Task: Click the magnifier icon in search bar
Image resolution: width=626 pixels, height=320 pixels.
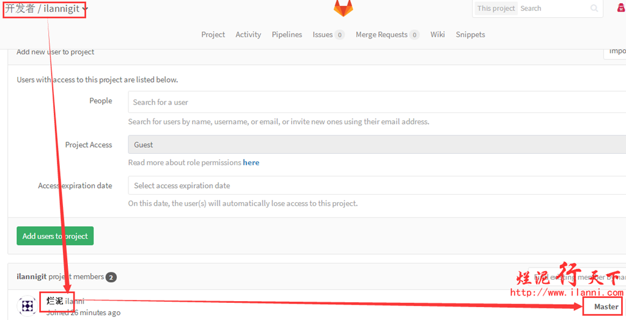Action: (594, 9)
